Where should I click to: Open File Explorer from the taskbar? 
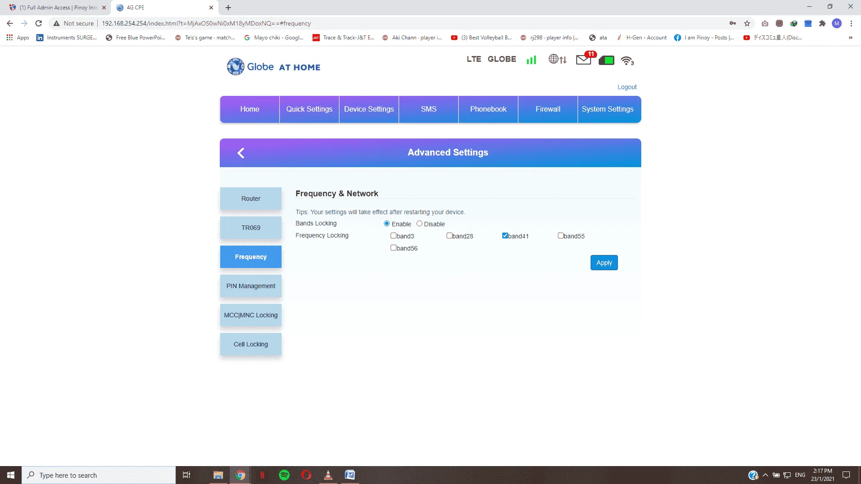click(218, 475)
